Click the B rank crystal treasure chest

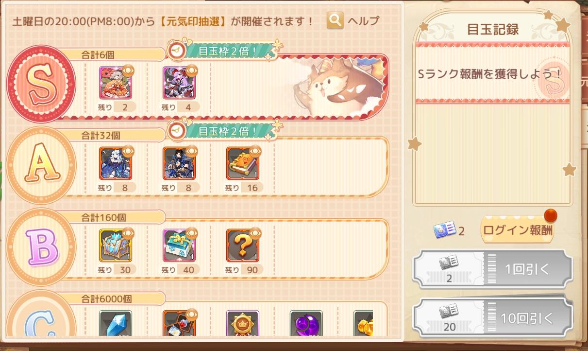pyautogui.click(x=115, y=245)
